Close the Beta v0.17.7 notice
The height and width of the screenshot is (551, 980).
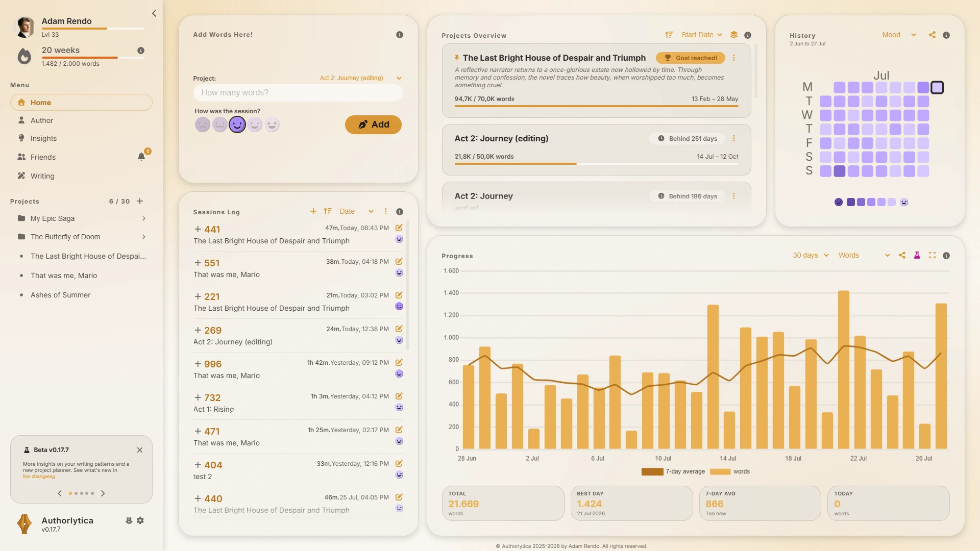[x=140, y=450]
